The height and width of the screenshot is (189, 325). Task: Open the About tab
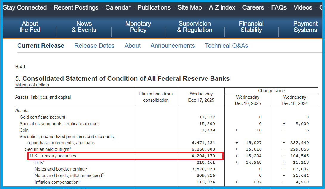pyautogui.click(x=132, y=46)
